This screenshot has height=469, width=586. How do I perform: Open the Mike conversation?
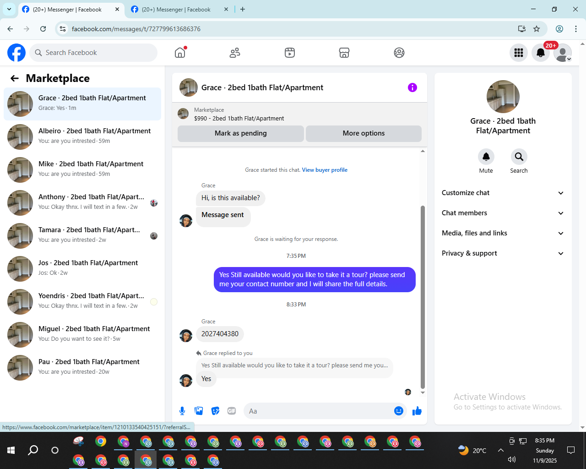(82, 170)
